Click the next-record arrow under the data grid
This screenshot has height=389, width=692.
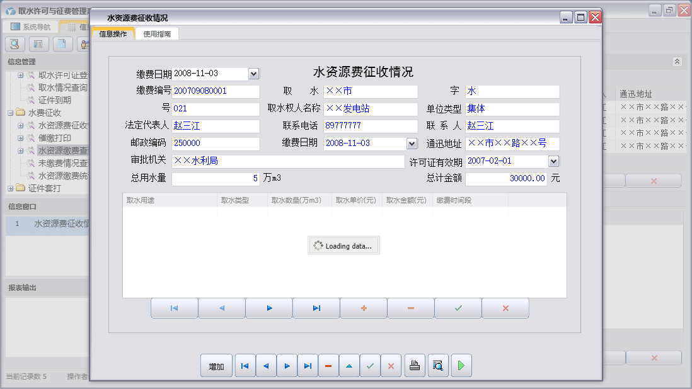pyautogui.click(x=269, y=308)
